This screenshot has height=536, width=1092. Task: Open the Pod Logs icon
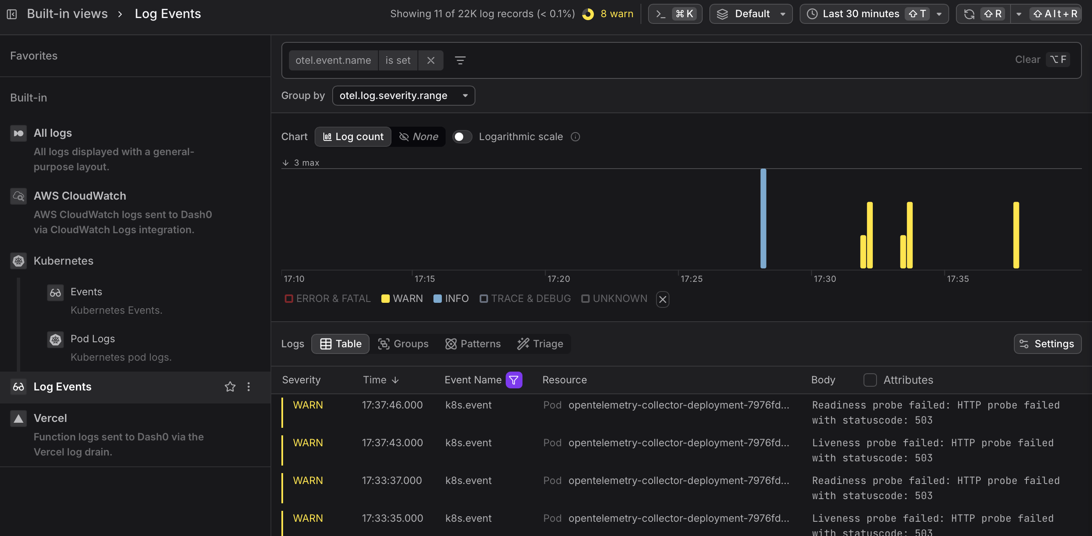pos(55,339)
